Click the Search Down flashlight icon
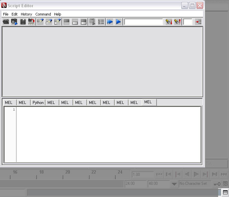Screen dimensions: 229x197 click(x=169, y=22)
